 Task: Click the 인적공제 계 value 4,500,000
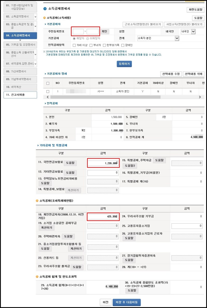(x=197, y=137)
